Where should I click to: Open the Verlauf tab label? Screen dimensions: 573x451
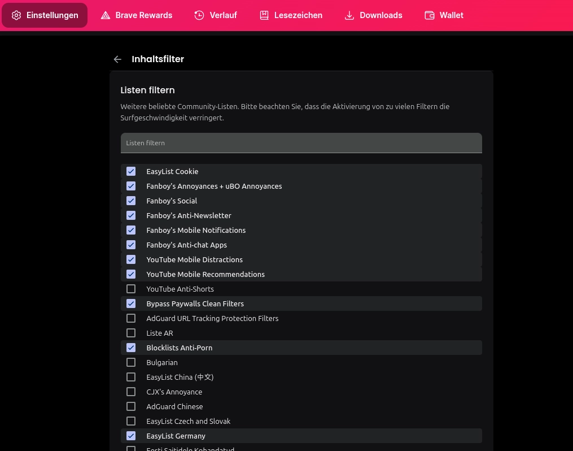224,15
